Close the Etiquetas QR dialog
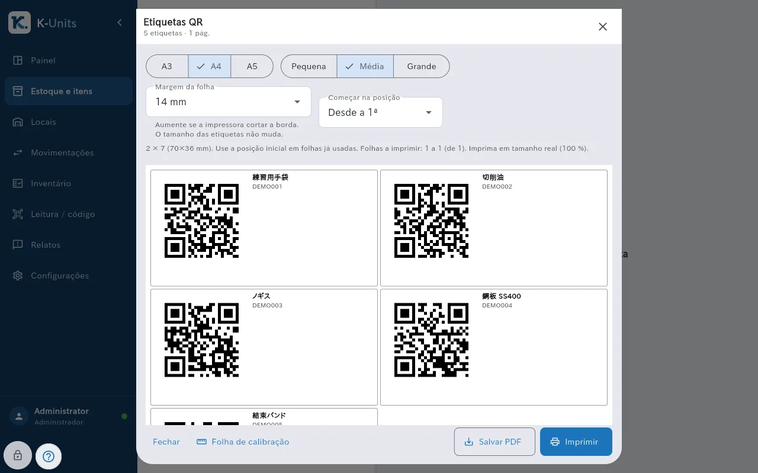758x473 pixels. click(x=603, y=27)
